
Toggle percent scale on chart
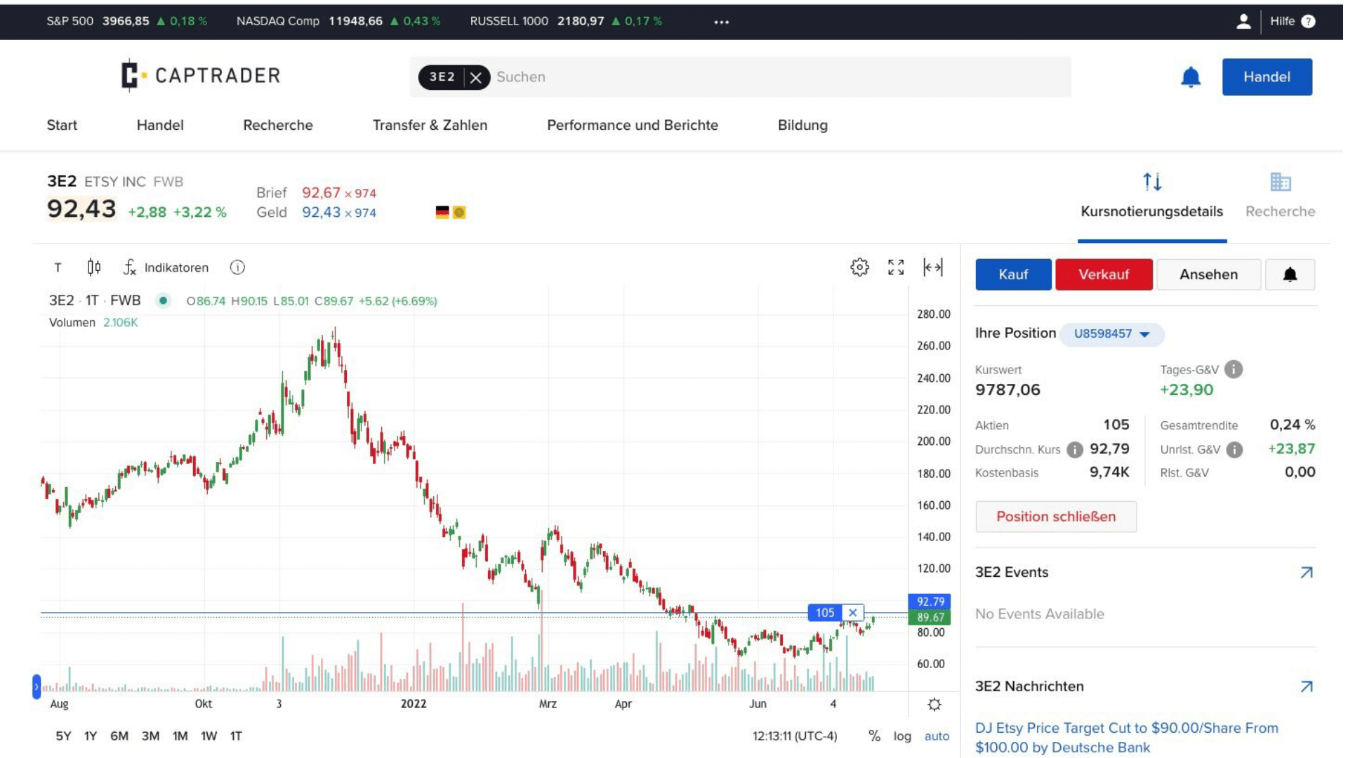click(874, 736)
